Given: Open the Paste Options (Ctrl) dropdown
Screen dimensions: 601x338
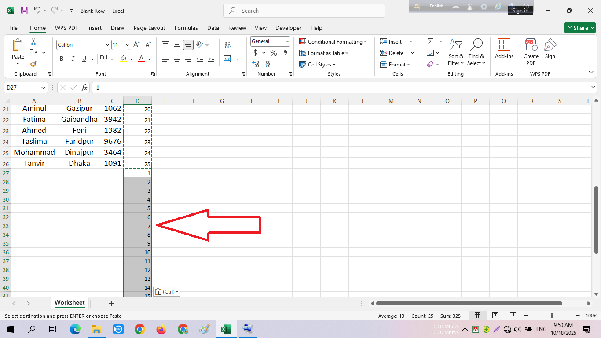Looking at the screenshot, I should tap(167, 291).
